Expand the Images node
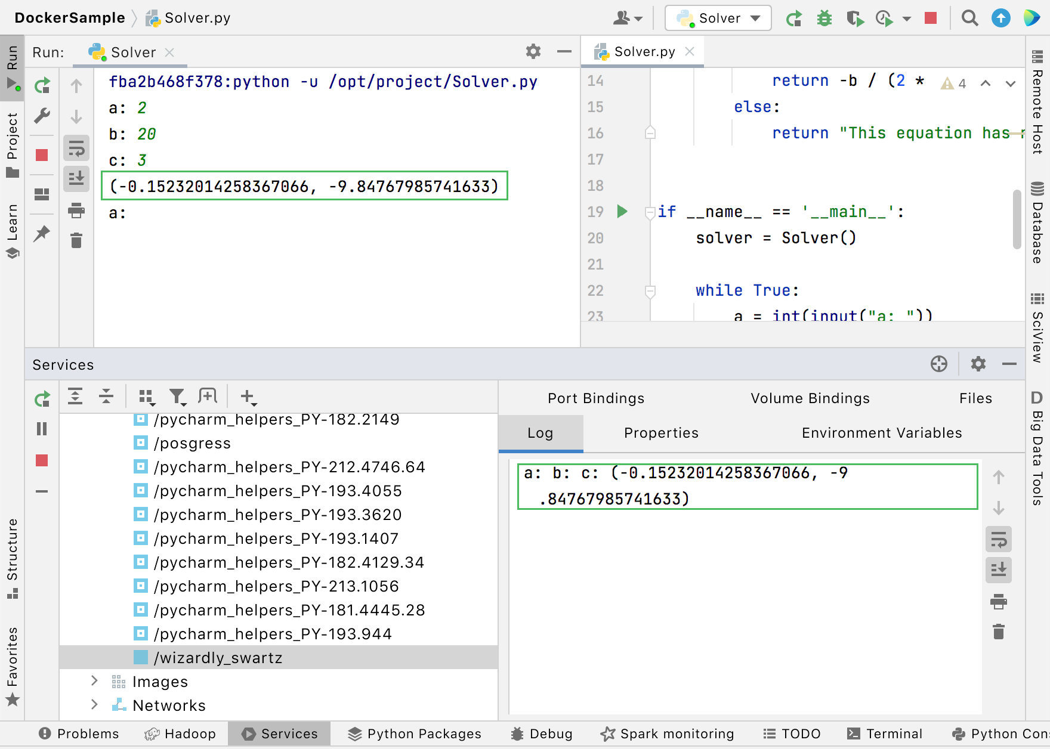Screen dimensions: 1050x749 click(x=94, y=681)
